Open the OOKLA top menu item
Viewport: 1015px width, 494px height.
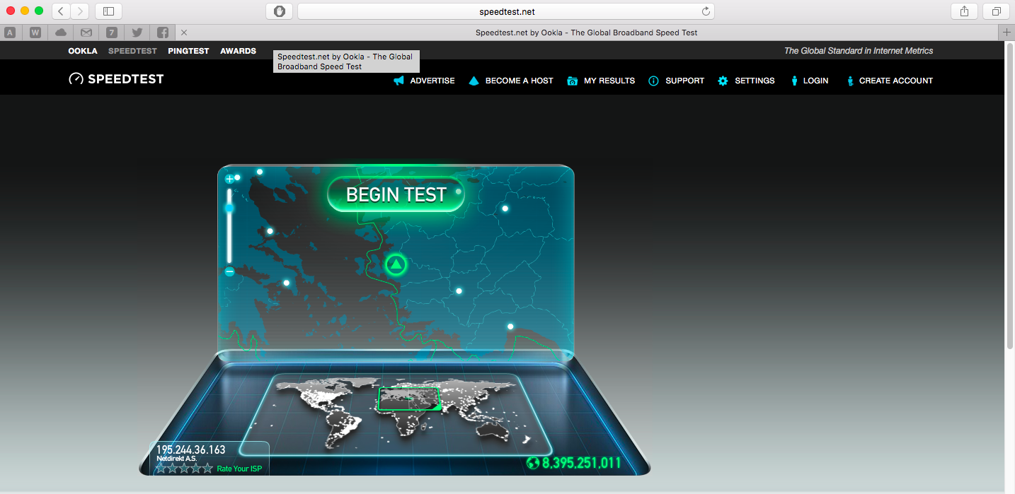coord(83,51)
